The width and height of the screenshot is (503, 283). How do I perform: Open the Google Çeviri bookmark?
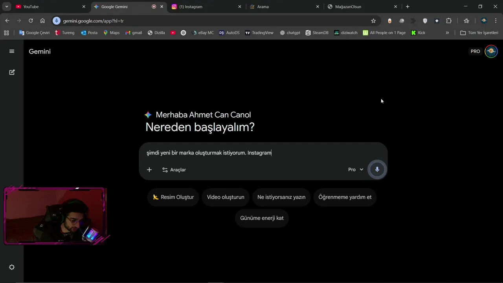(x=34, y=33)
